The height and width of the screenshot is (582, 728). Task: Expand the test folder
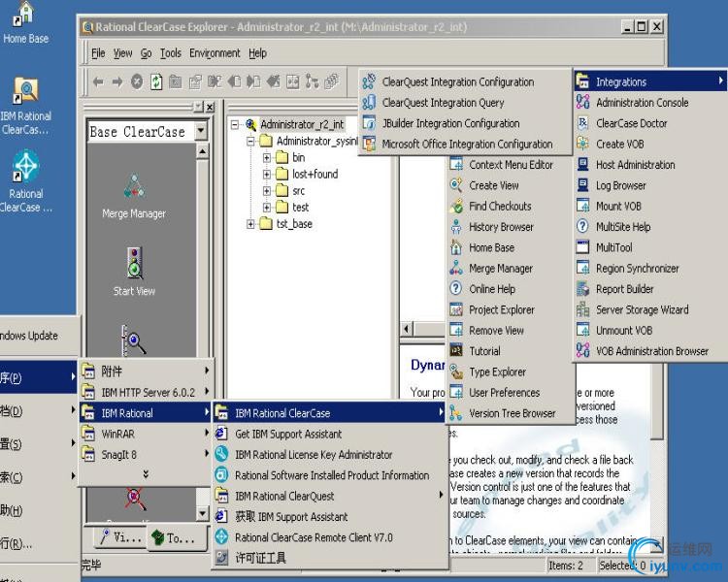[x=267, y=207]
